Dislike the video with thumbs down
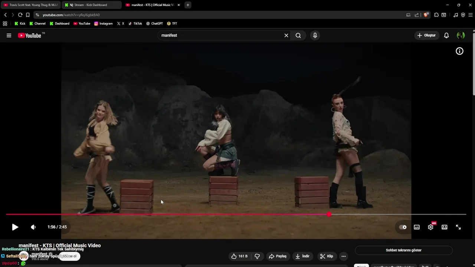 [257, 256]
